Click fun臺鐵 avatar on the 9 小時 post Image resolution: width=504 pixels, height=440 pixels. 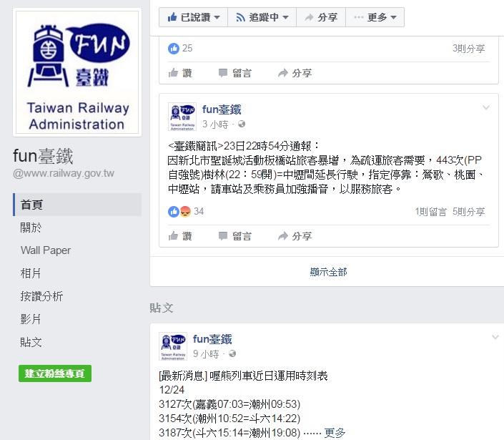(173, 346)
